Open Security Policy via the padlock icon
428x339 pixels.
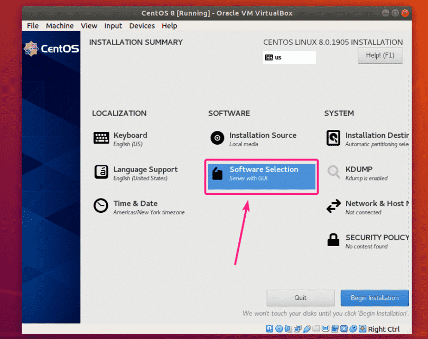click(333, 240)
